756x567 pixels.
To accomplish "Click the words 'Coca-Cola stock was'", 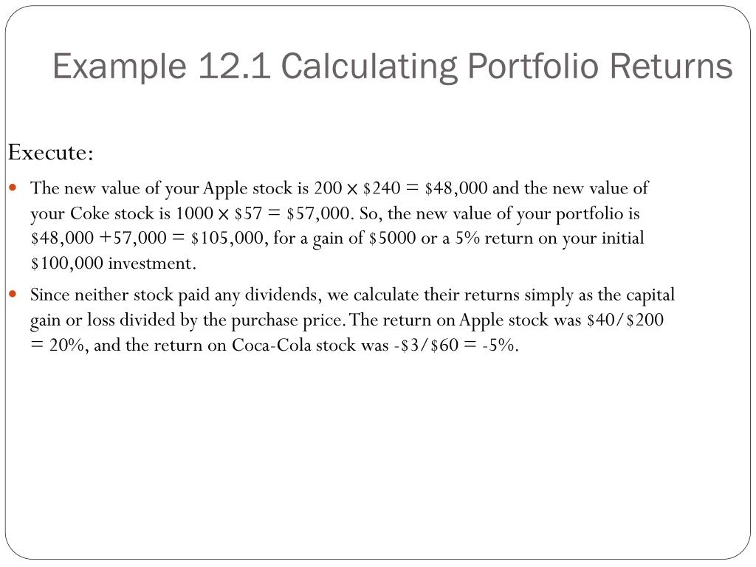I will pos(310,346).
